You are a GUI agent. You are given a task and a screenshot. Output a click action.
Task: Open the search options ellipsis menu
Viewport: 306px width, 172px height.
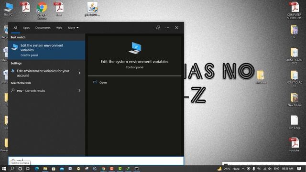[167, 28]
